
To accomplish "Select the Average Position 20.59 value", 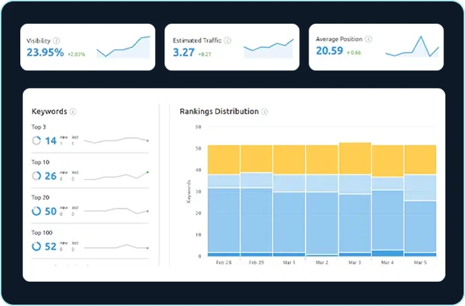I will (331, 51).
